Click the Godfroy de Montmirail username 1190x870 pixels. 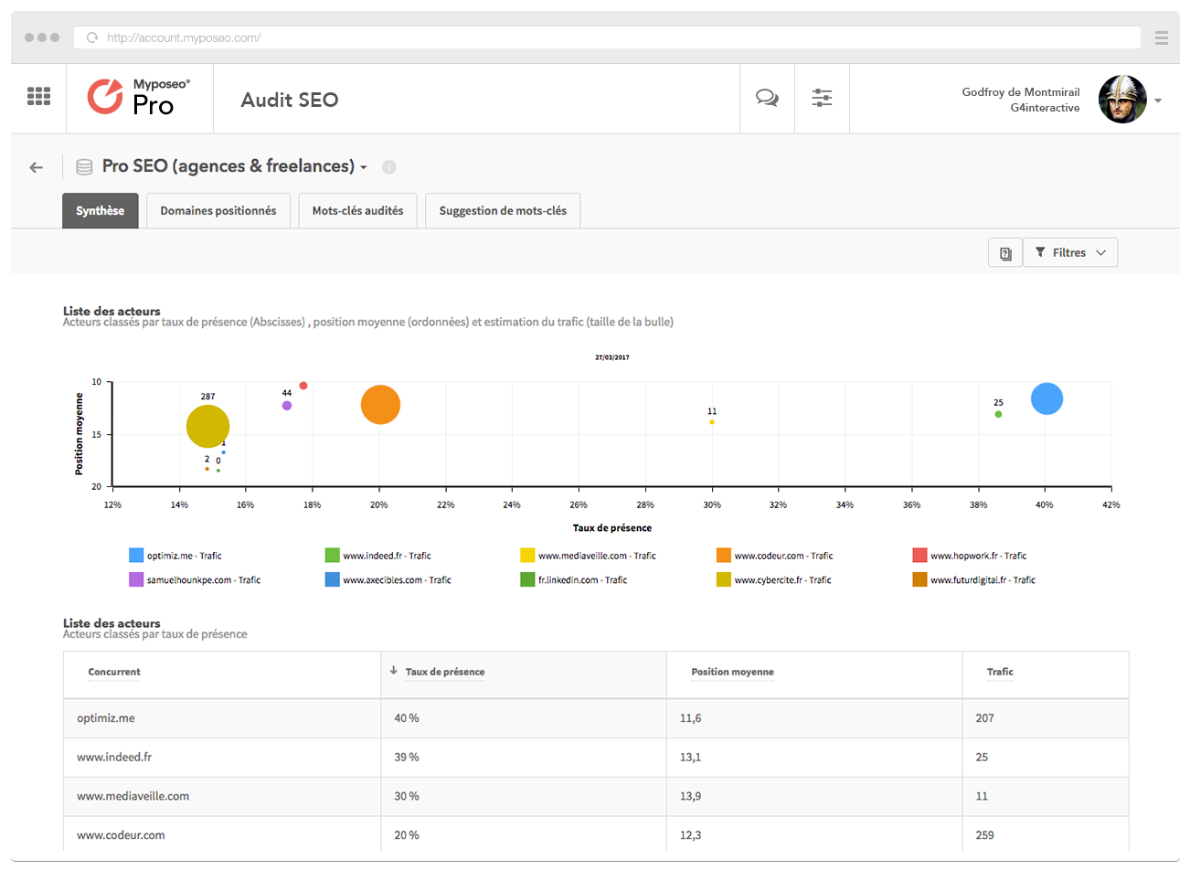(x=1021, y=92)
